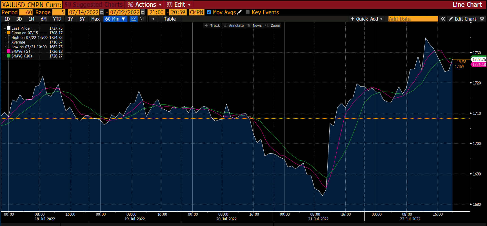The image size is (487, 226).
Task: Open start date calendar picker
Action: pos(102,12)
